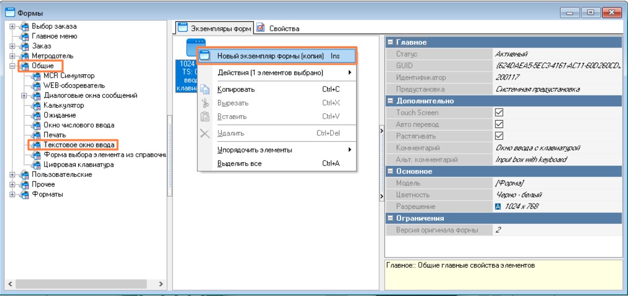The height and width of the screenshot is (296, 628).
Task: Disable the Растягивать checkbox
Action: (x=499, y=136)
